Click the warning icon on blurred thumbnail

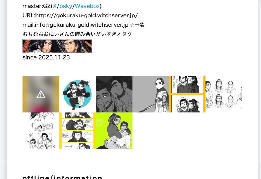pyautogui.click(x=41, y=94)
